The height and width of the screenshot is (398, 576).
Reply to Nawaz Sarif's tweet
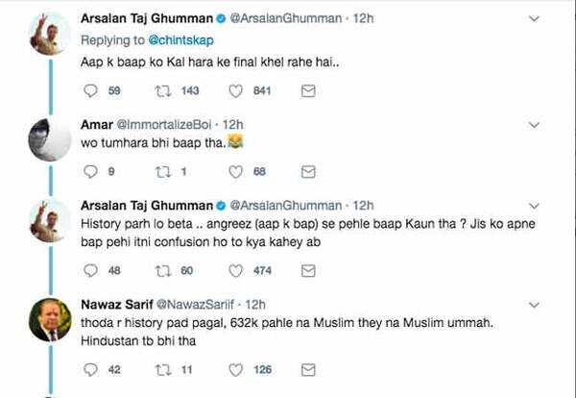coord(92,369)
